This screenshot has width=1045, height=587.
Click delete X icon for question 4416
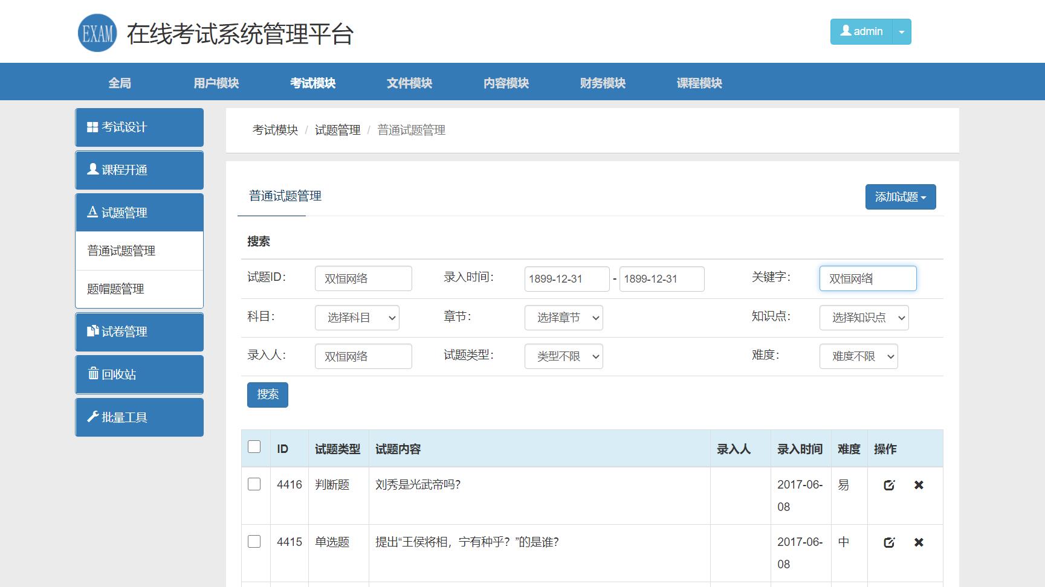coord(919,485)
